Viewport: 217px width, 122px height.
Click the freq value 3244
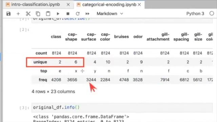(x=91, y=80)
